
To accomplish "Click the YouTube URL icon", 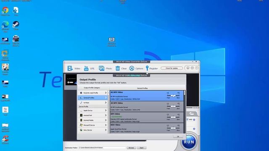I will point(86,68).
